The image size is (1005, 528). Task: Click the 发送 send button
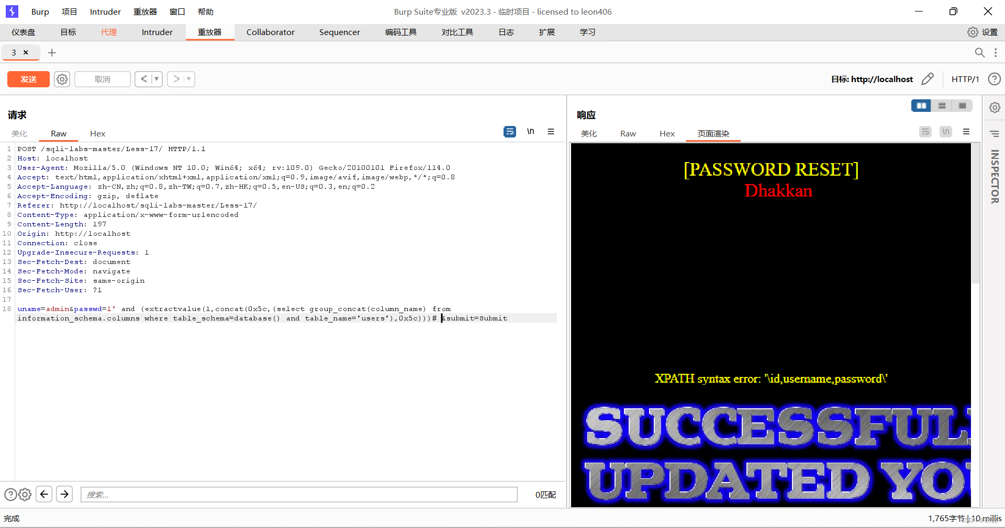28,79
